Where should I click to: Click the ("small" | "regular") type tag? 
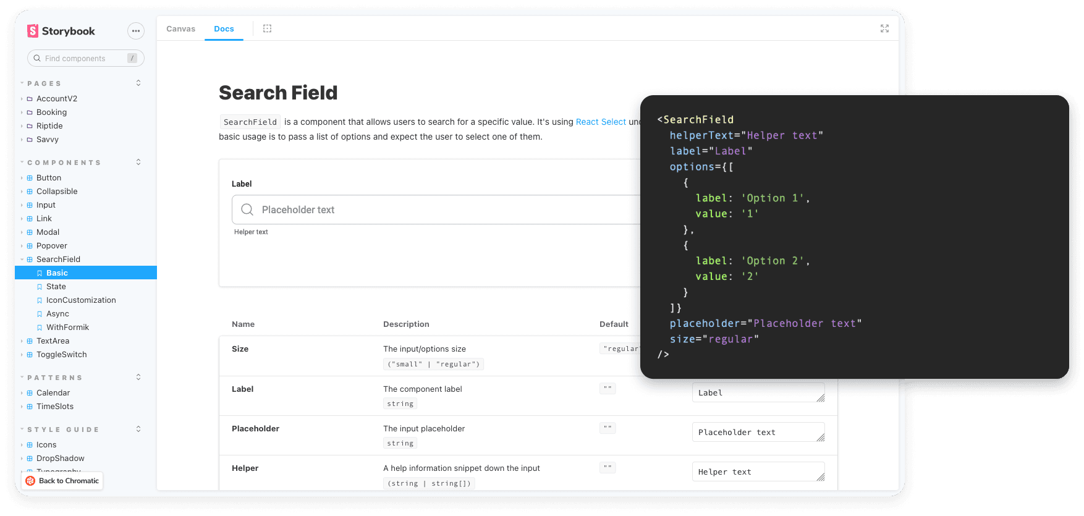[x=433, y=364]
